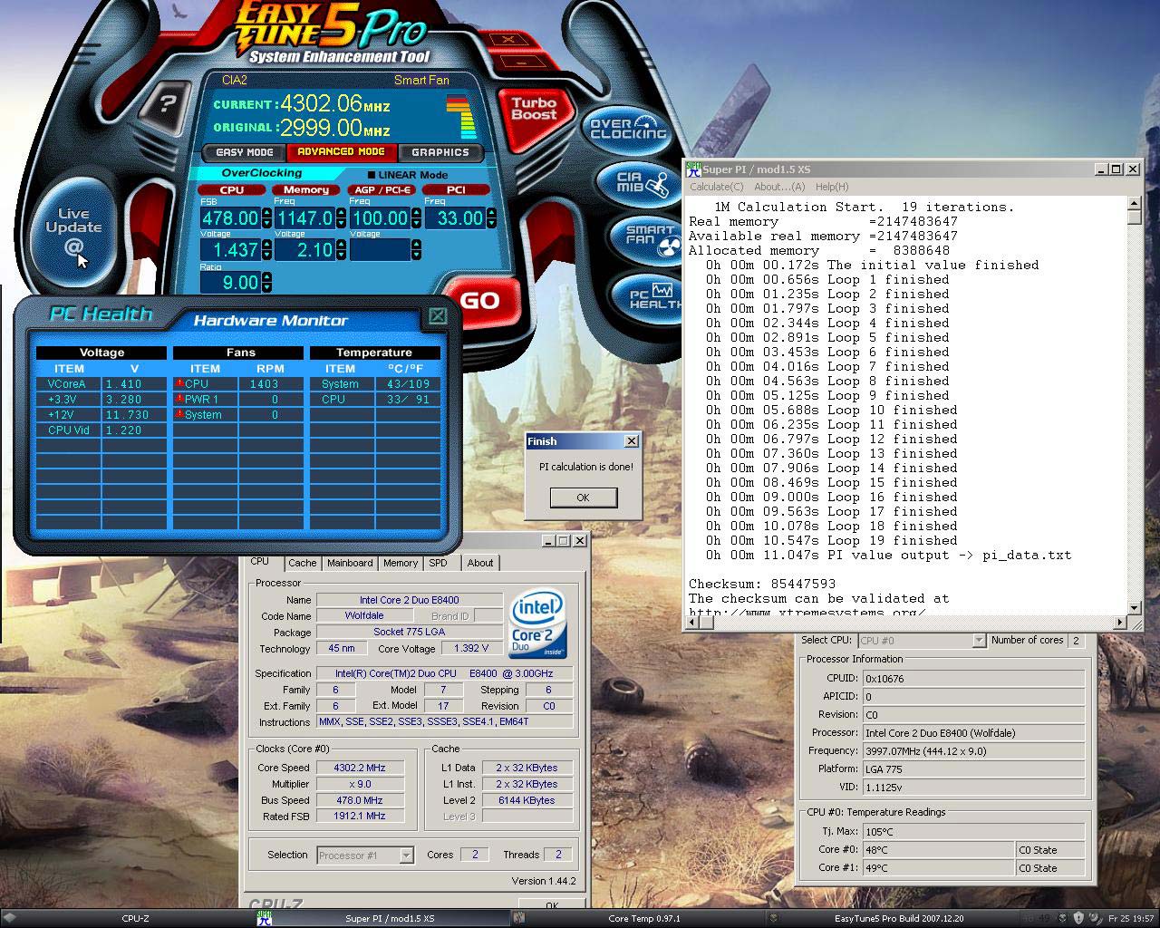Click the EasyTune frequency level bar meter
Image resolution: width=1160 pixels, height=928 pixels.
pos(461,117)
